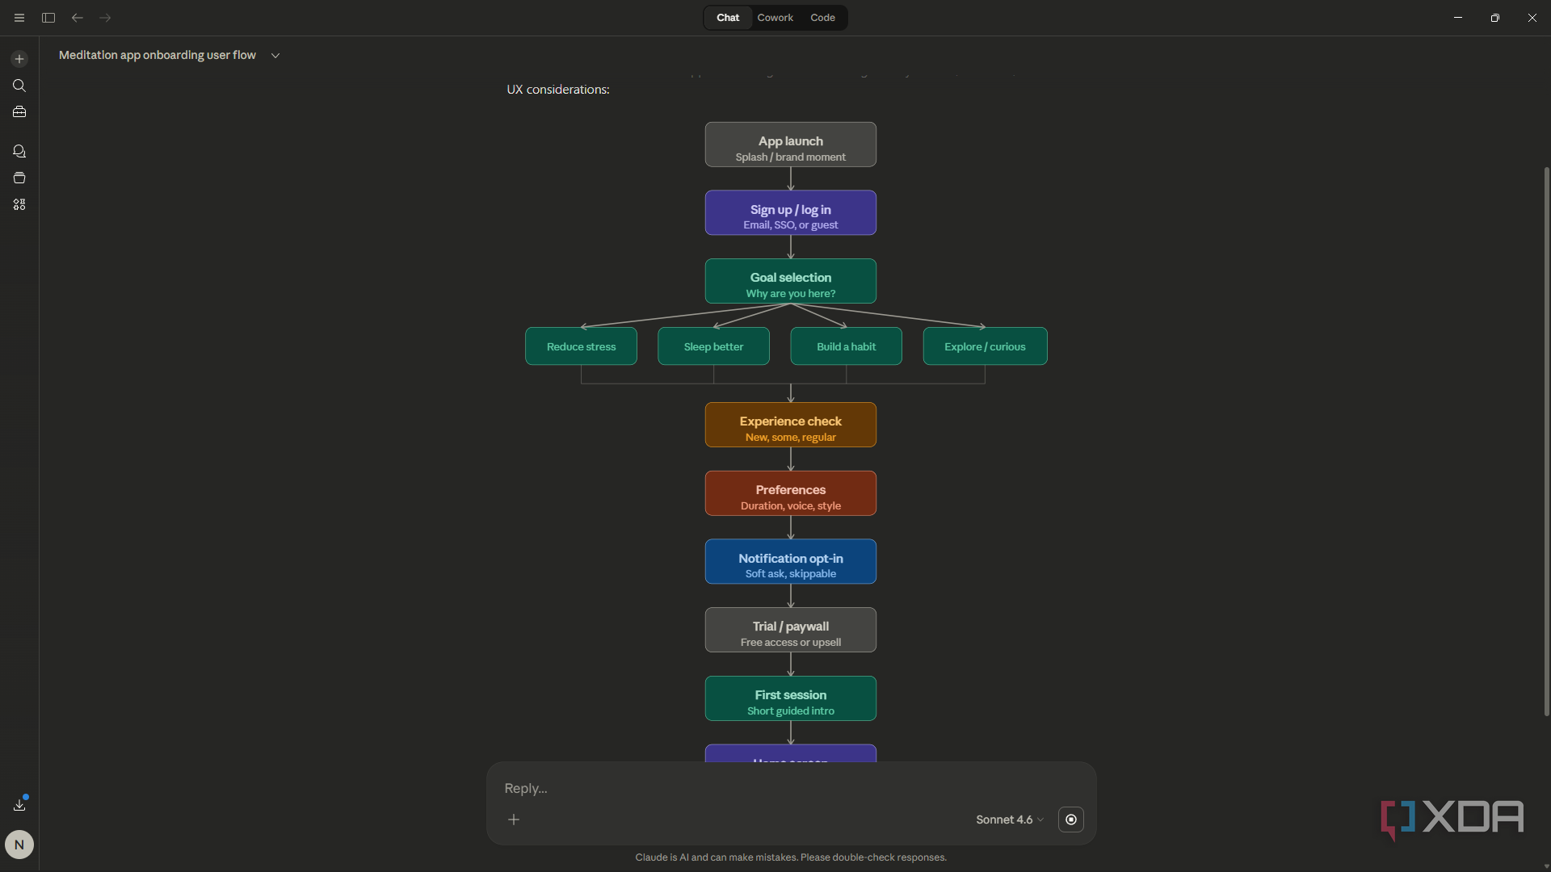
Task: Click the Explore / curious node
Action: 985,346
